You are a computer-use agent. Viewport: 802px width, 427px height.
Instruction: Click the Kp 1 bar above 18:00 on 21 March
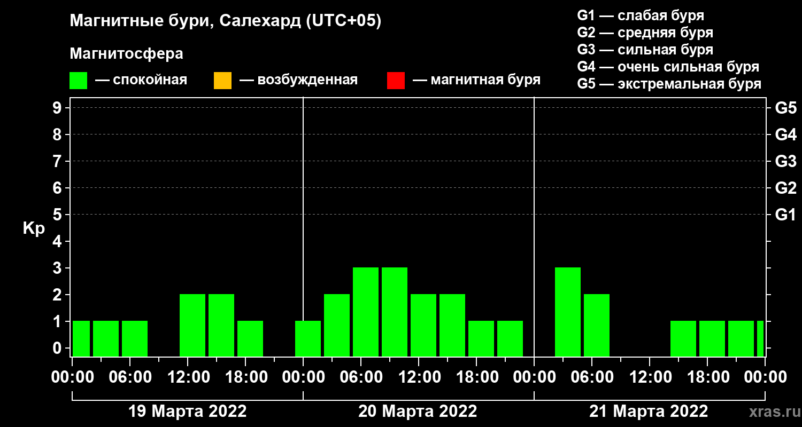tap(712, 338)
